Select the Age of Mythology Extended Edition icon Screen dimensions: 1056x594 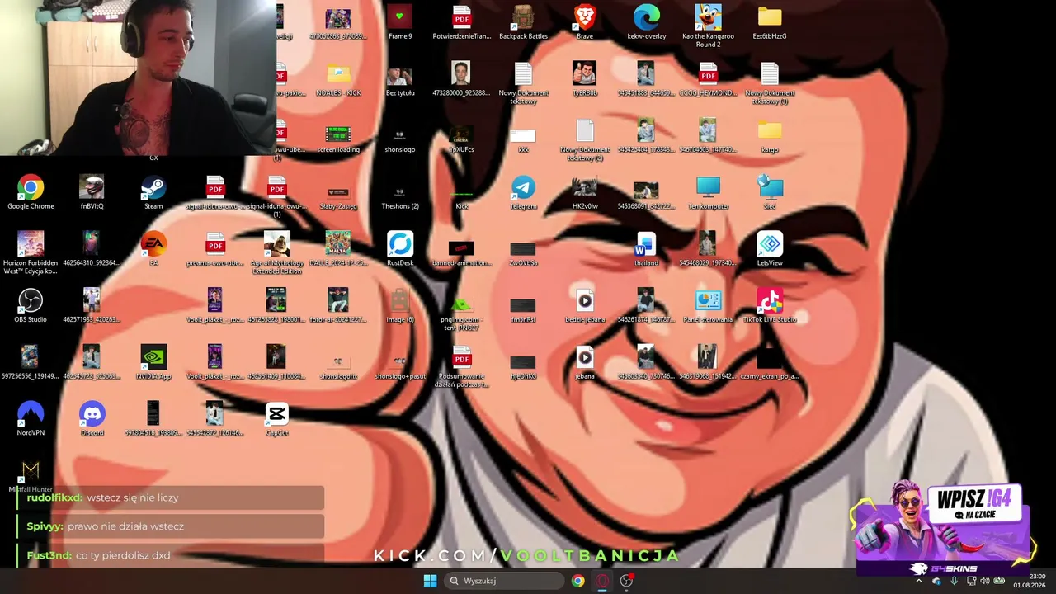(x=276, y=253)
